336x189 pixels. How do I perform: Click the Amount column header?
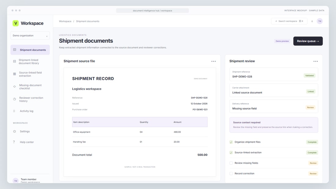pyautogui.click(x=177, y=122)
